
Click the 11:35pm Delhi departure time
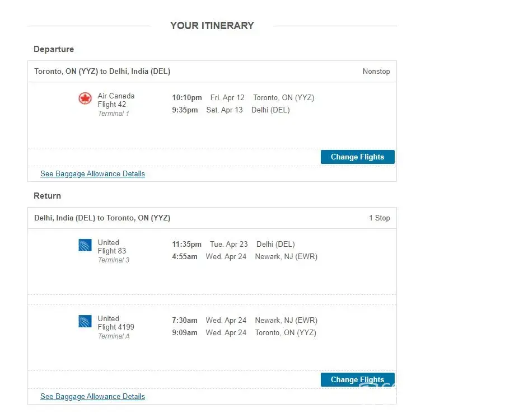pyautogui.click(x=186, y=245)
